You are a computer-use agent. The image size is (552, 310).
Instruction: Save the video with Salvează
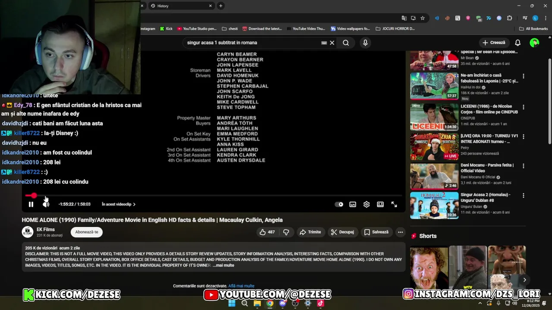click(376, 232)
